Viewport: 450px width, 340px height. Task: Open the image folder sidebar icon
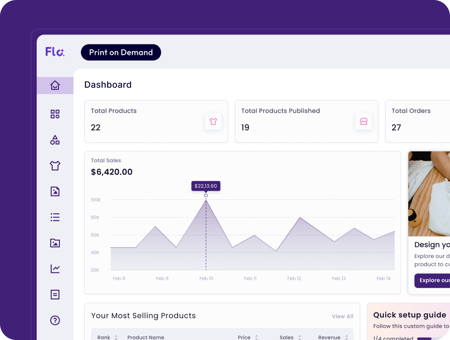click(55, 243)
